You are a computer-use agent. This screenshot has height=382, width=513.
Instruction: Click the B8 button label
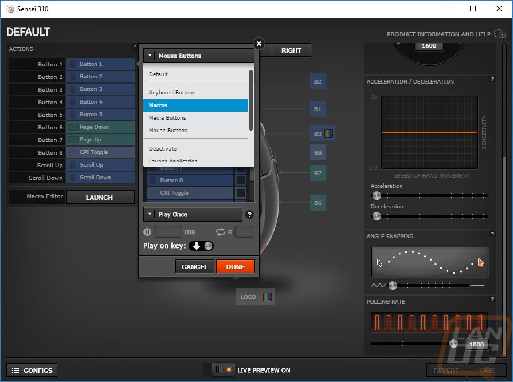318,152
